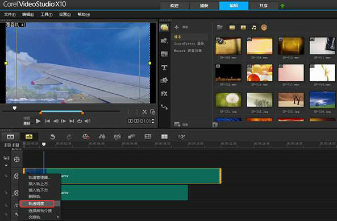Screen dimensions: 337x221
Task: Switch to the 欢迎 (Welcome) tab
Action: pos(174,6)
